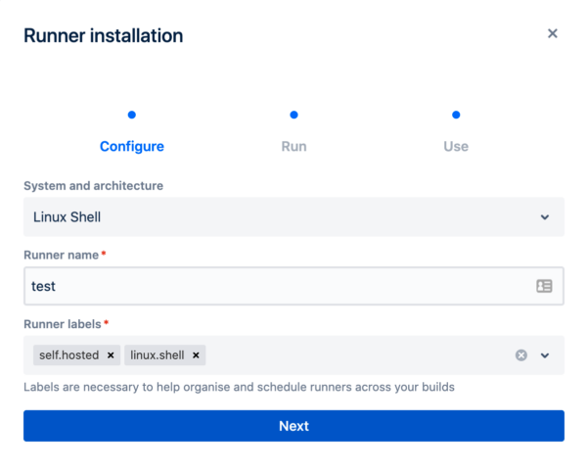The height and width of the screenshot is (470, 587).
Task: Select the linux.shell label chip text
Action: pos(157,355)
